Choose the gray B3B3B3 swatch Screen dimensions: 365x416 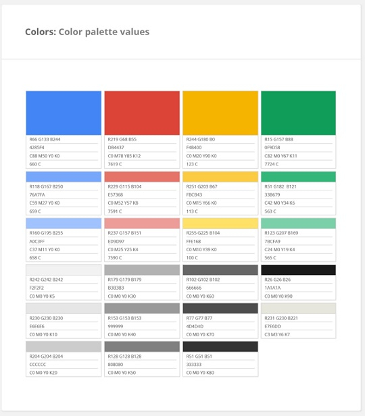[x=142, y=270]
